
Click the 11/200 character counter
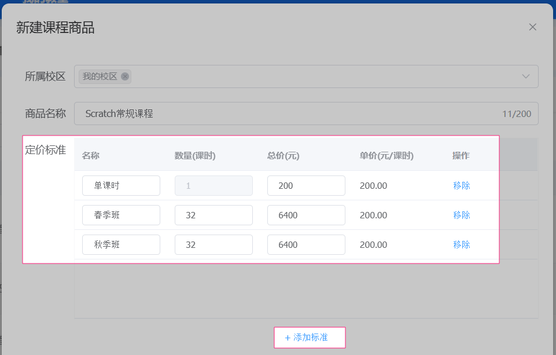[x=517, y=114]
